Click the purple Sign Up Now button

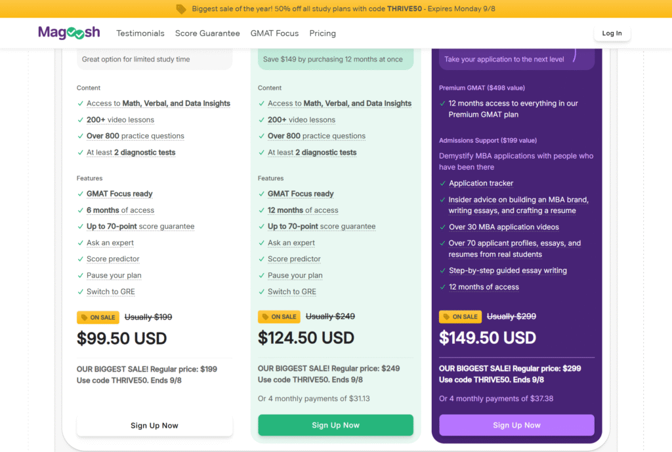(516, 425)
